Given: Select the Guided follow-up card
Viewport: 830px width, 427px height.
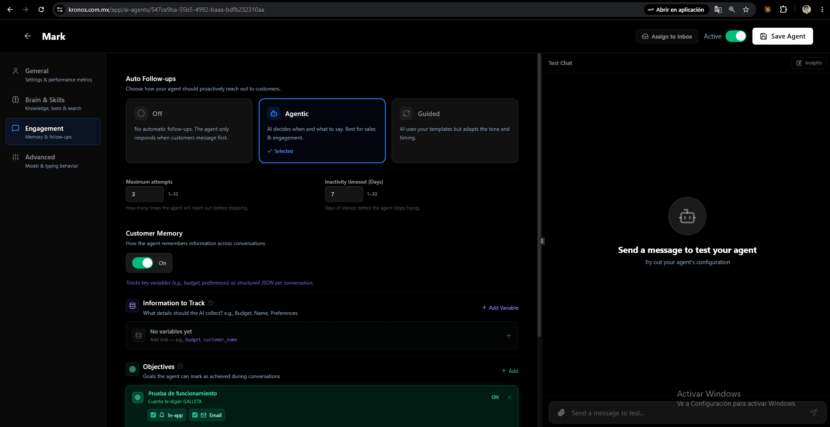Looking at the screenshot, I should click(455, 131).
